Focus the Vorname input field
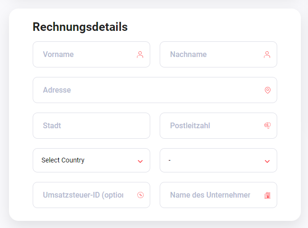Viewport: 308px width, 228px height. pyautogui.click(x=91, y=54)
